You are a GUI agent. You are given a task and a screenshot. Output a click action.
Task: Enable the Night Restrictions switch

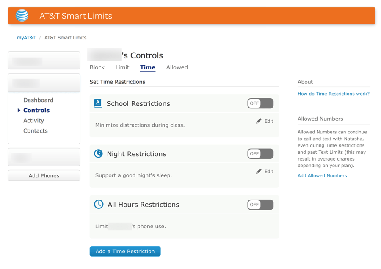(x=260, y=154)
